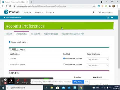Stop the Screencastify recording
Viewport: 120px width, 90px height.
click(5, 83)
